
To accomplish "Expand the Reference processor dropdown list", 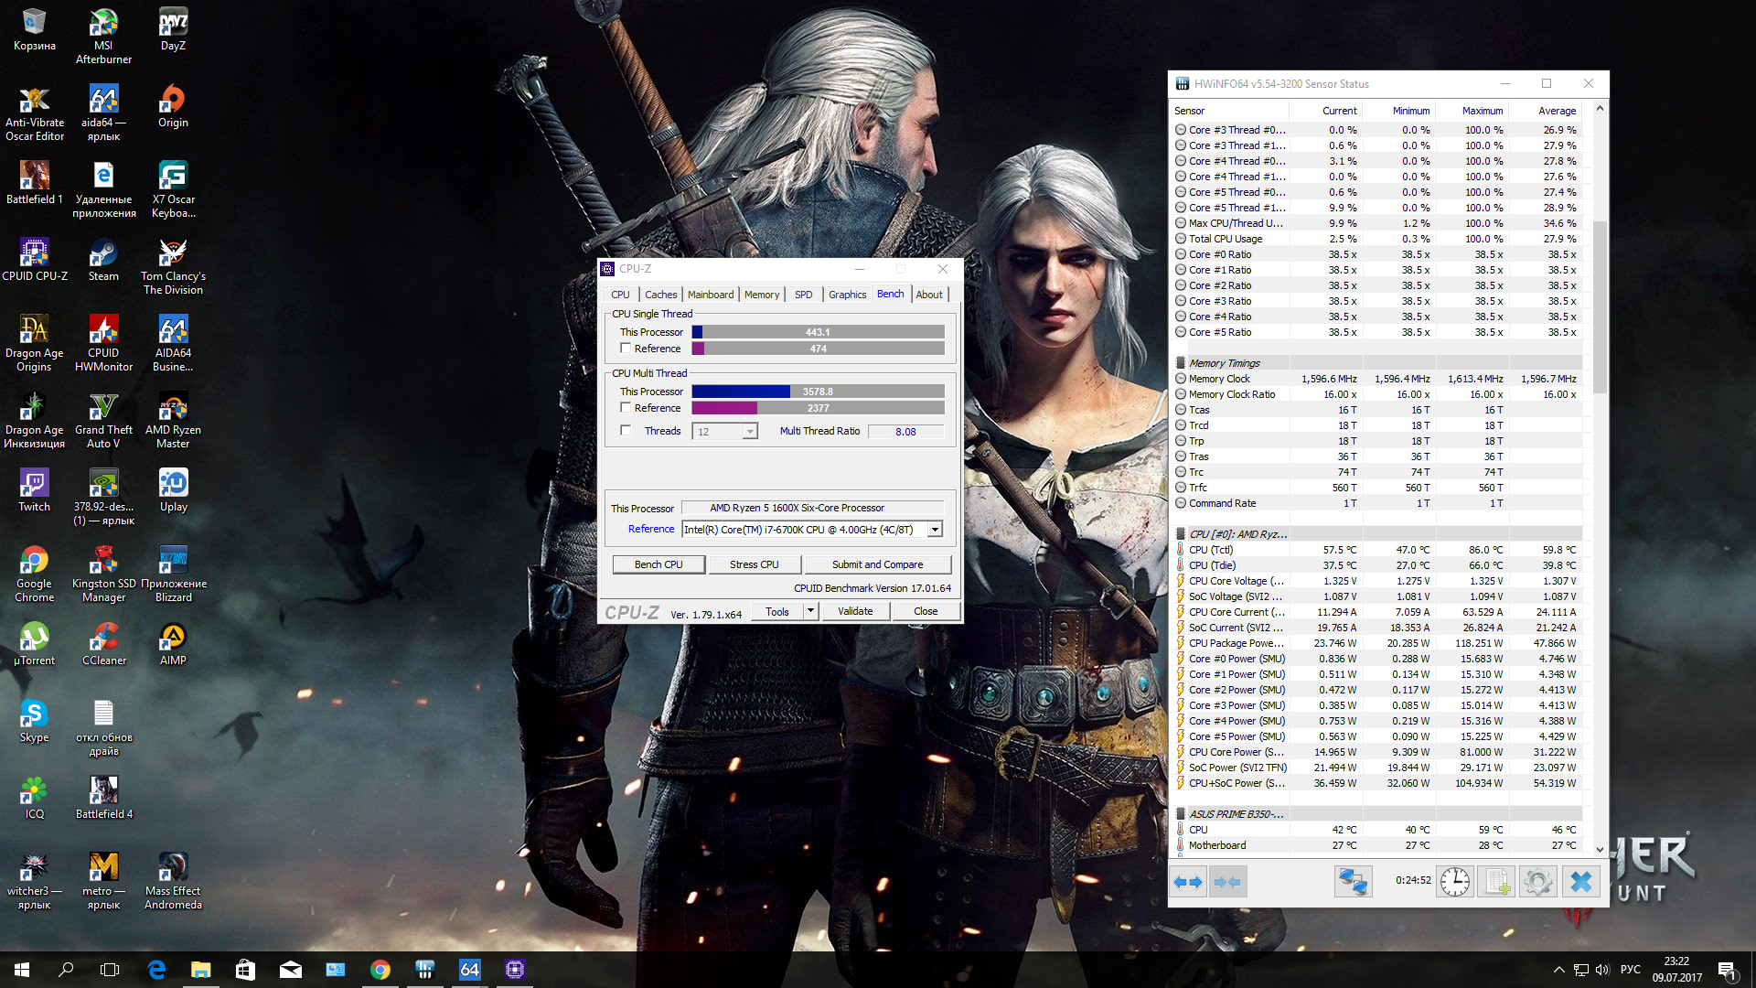I will coord(935,530).
